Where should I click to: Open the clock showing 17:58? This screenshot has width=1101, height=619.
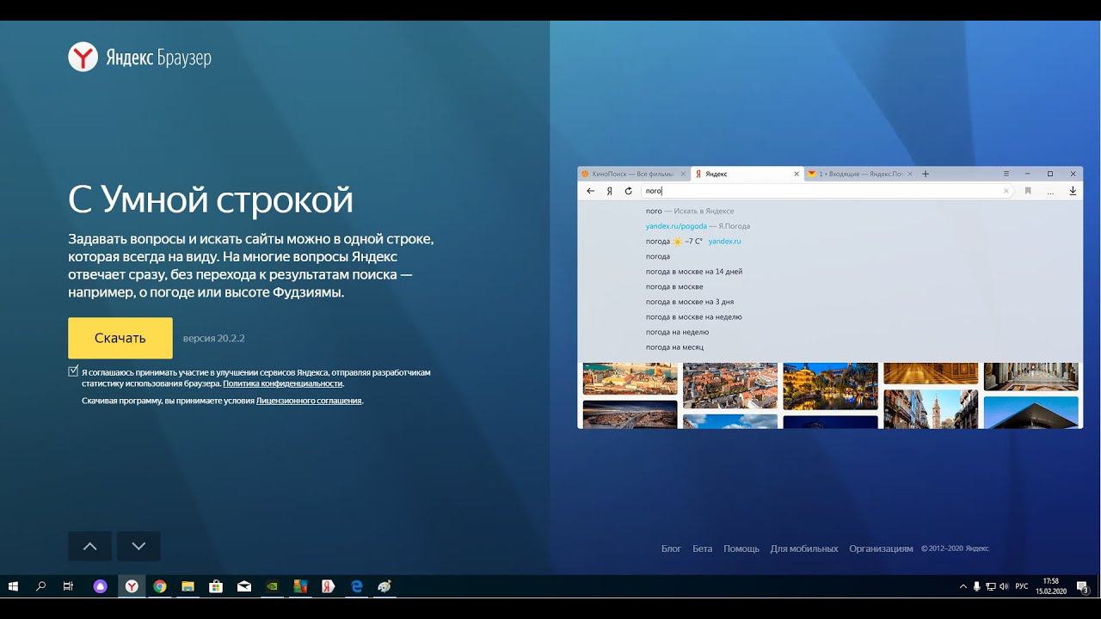pos(1050,586)
